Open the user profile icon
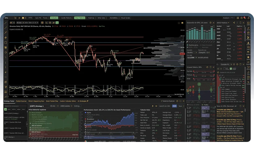 [x=248, y=18]
